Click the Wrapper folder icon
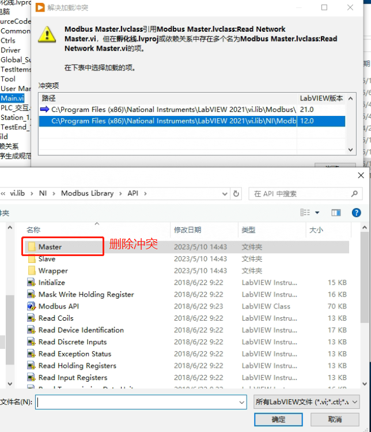The height and width of the screenshot is (432, 371). (x=32, y=271)
